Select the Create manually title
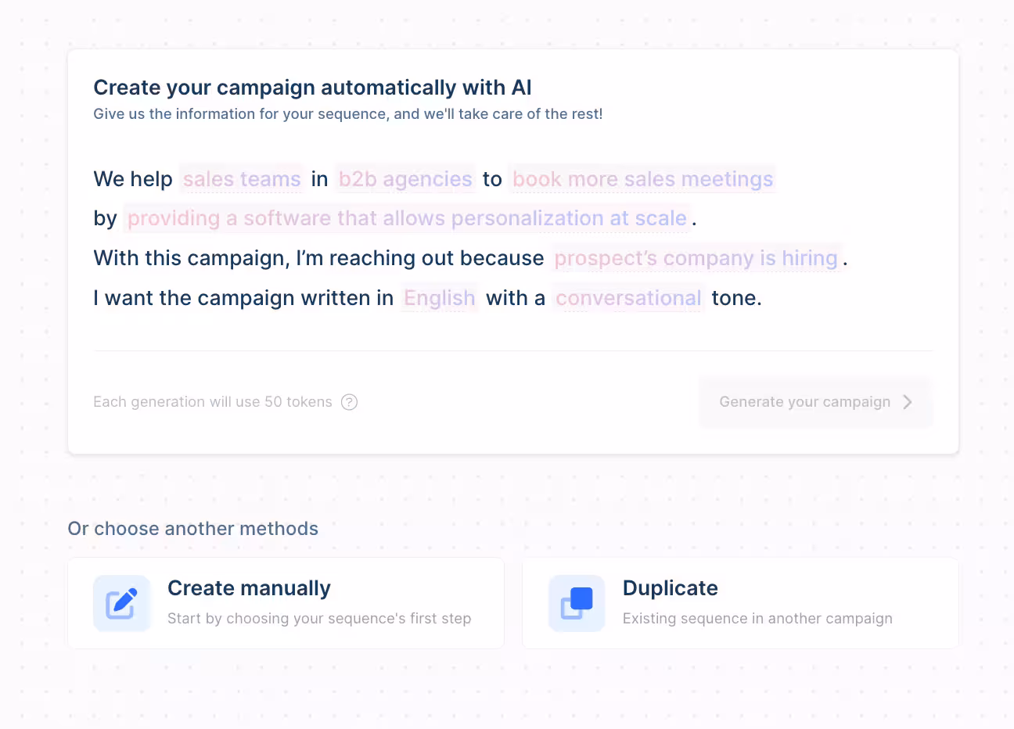The image size is (1014, 729). 249,588
